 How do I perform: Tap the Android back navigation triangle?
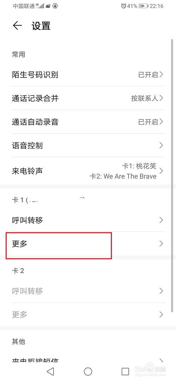coord(50,371)
